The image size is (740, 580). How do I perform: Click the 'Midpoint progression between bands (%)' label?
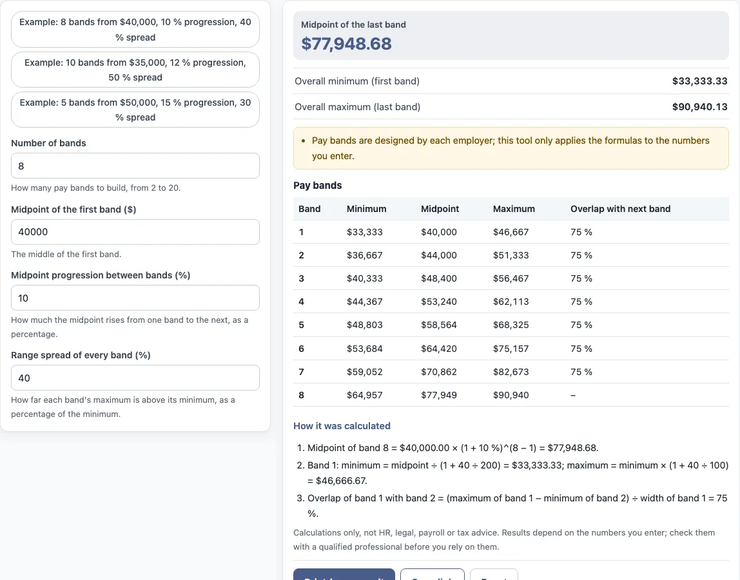click(x=101, y=275)
